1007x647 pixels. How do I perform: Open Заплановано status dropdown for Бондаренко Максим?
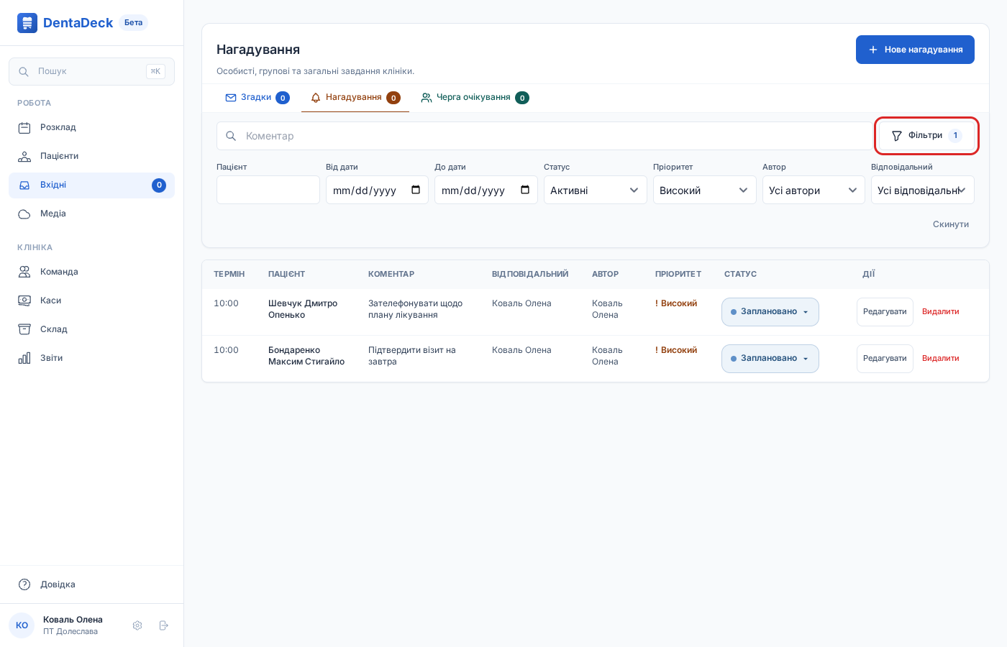point(770,359)
